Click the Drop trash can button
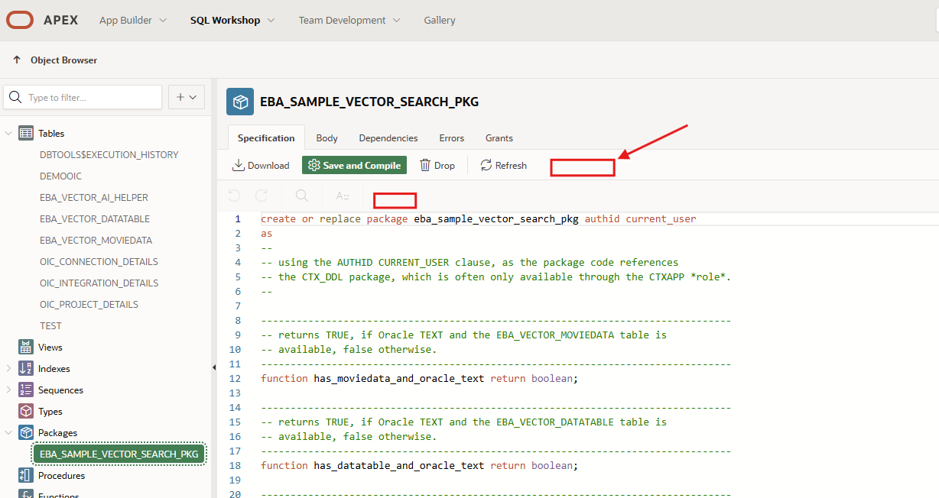This screenshot has height=498, width=939. coord(437,165)
